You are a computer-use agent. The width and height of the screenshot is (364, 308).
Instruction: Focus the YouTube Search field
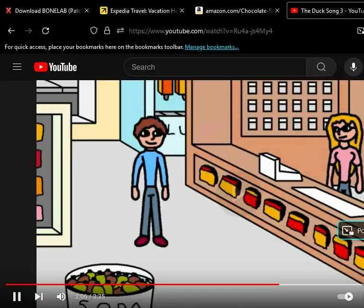point(215,67)
